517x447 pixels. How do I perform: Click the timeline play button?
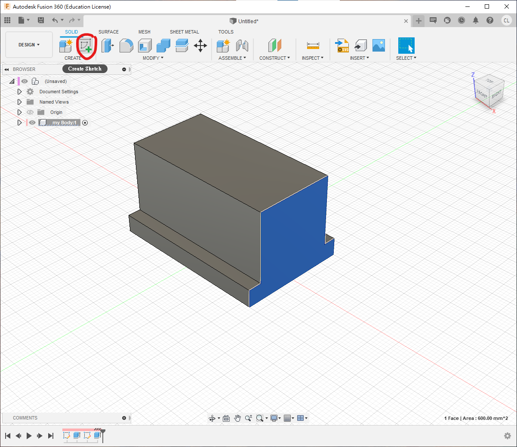(x=29, y=436)
